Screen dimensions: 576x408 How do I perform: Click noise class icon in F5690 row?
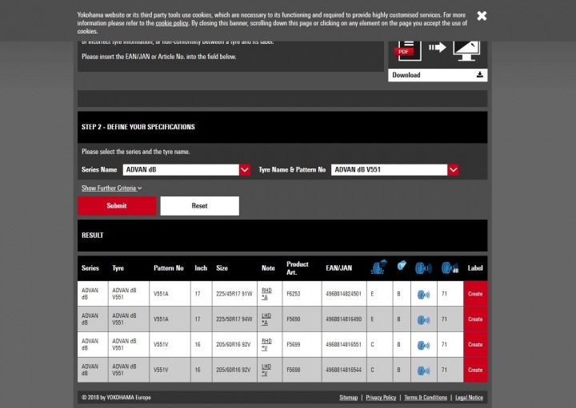(423, 319)
